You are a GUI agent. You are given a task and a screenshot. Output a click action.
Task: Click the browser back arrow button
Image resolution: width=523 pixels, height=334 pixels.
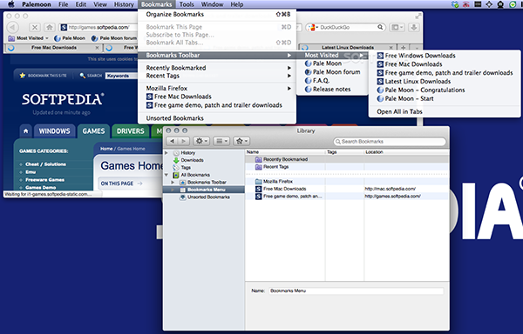(x=13, y=27)
